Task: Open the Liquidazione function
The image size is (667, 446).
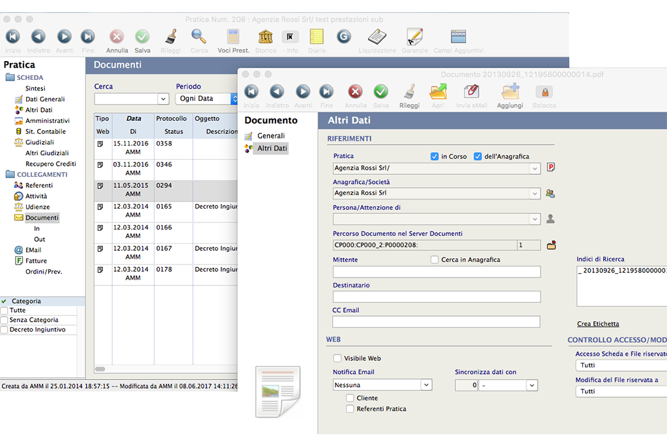Action: click(376, 36)
